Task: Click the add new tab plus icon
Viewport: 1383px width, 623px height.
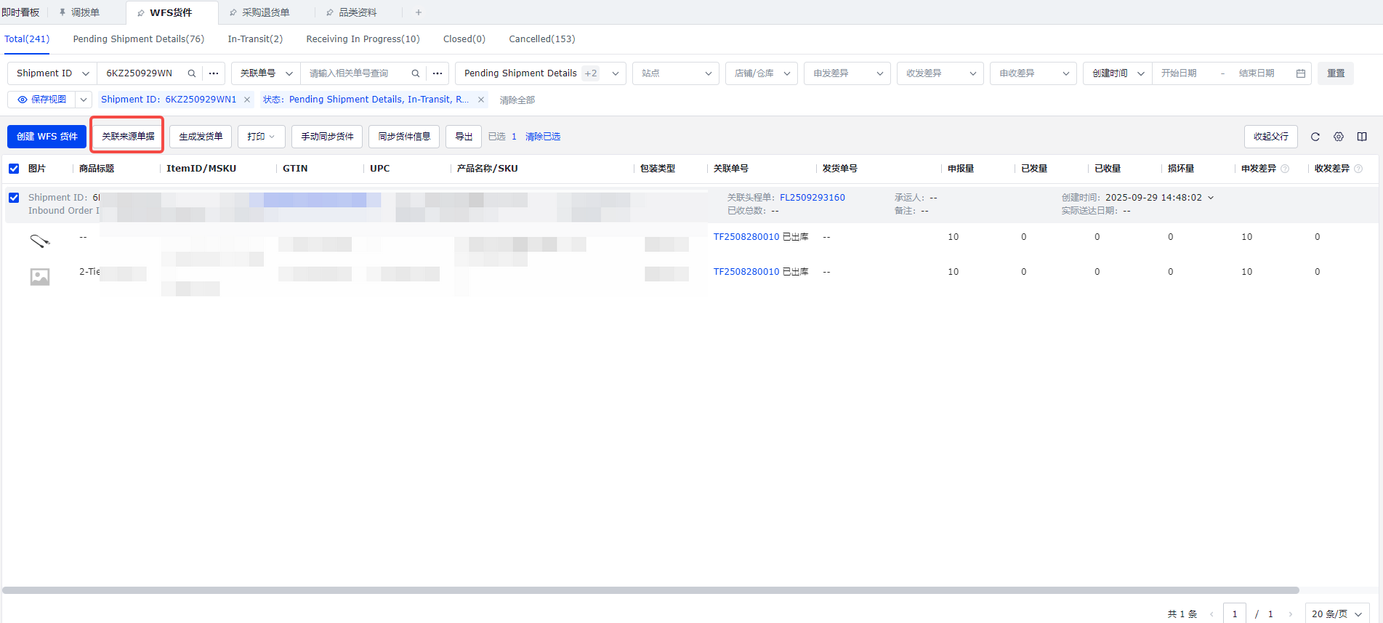Action: point(419,12)
